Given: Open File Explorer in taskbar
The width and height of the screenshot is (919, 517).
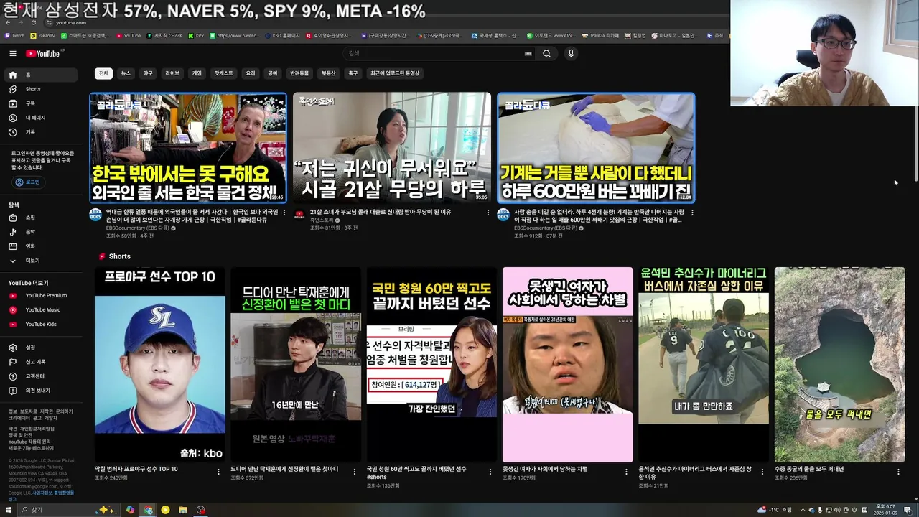Looking at the screenshot, I should coord(183,510).
